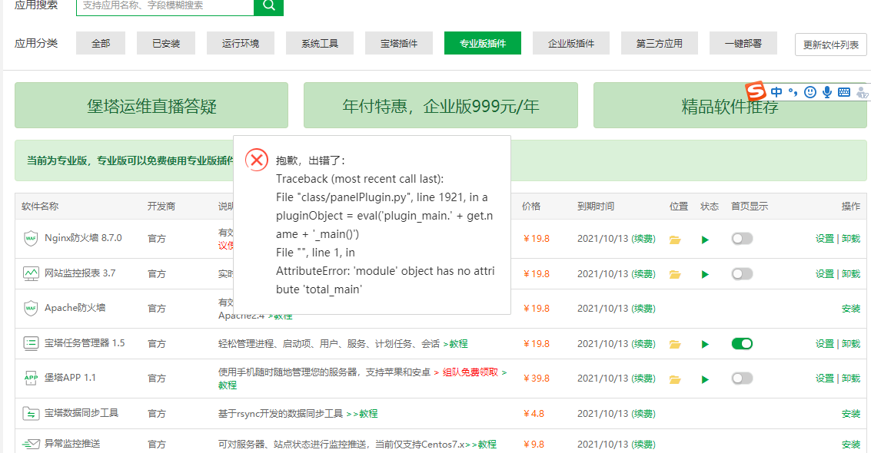Open the 年付特惠 企业版 promotion banner

point(440,106)
